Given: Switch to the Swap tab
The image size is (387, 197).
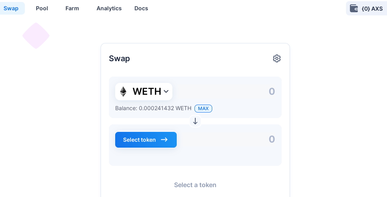Looking at the screenshot, I should tap(11, 8).
